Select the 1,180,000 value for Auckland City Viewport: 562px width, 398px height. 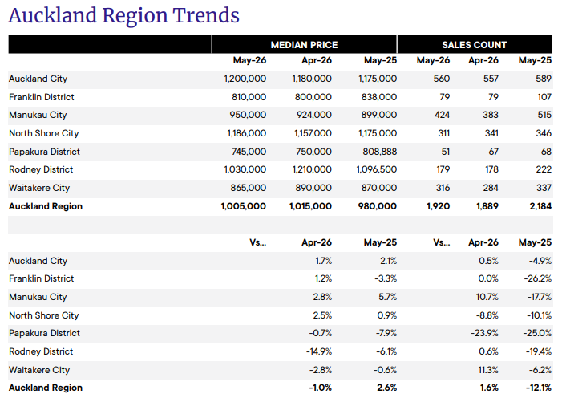(312, 79)
